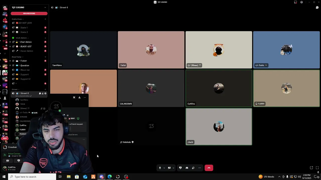The image size is (321, 180).
Task: Open the Ticket text channel
Action: pyautogui.click(x=29, y=61)
